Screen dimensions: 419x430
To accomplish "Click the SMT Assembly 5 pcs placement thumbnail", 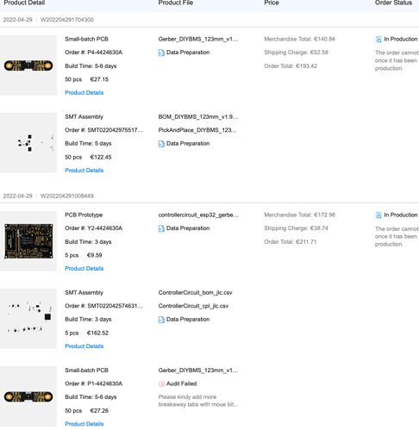I will tap(28, 319).
